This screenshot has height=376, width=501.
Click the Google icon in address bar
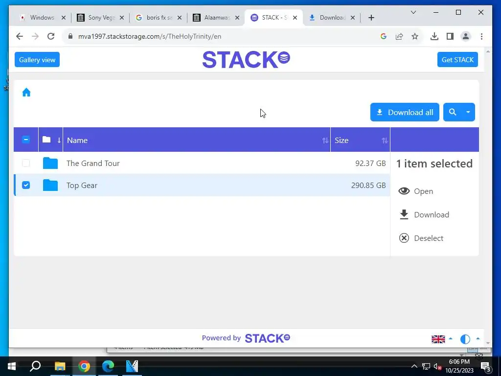tap(384, 36)
